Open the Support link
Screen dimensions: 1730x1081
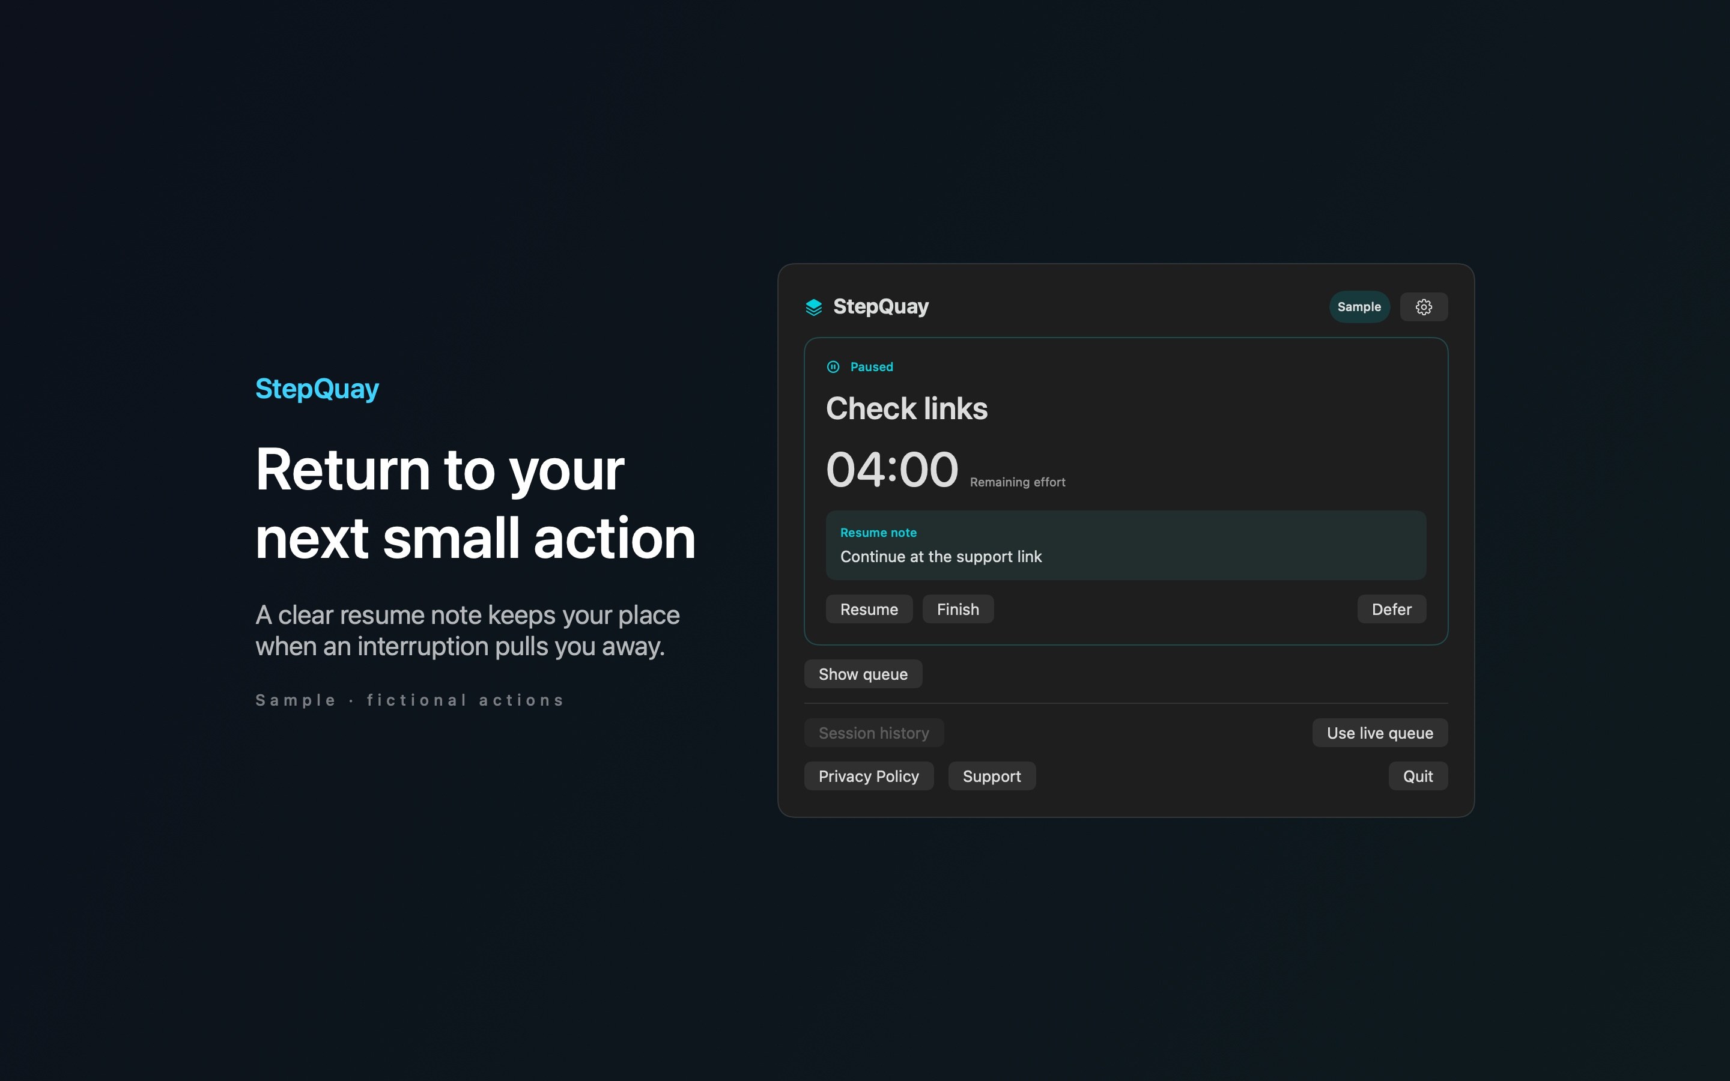pyautogui.click(x=992, y=777)
